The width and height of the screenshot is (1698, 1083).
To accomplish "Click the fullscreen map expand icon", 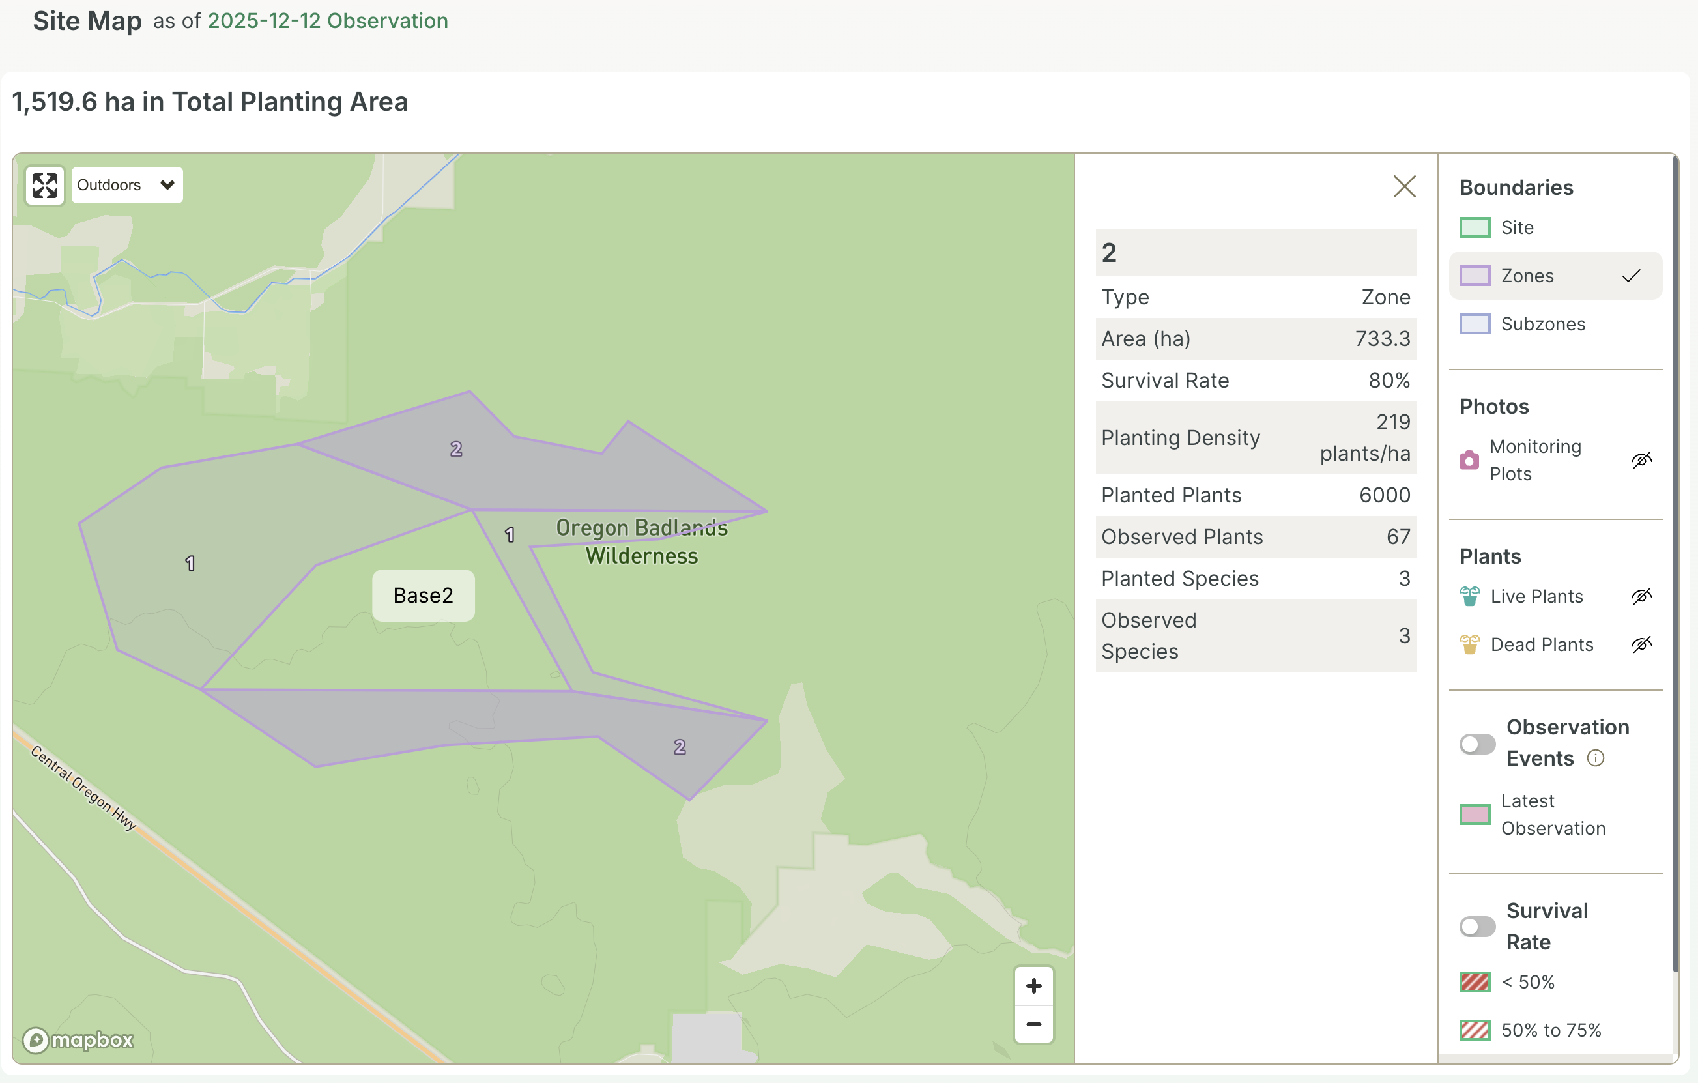I will tap(44, 186).
